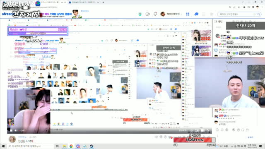The image size is (265, 149).
Task: Open the streamer avatar below the player
Action: click(12, 139)
